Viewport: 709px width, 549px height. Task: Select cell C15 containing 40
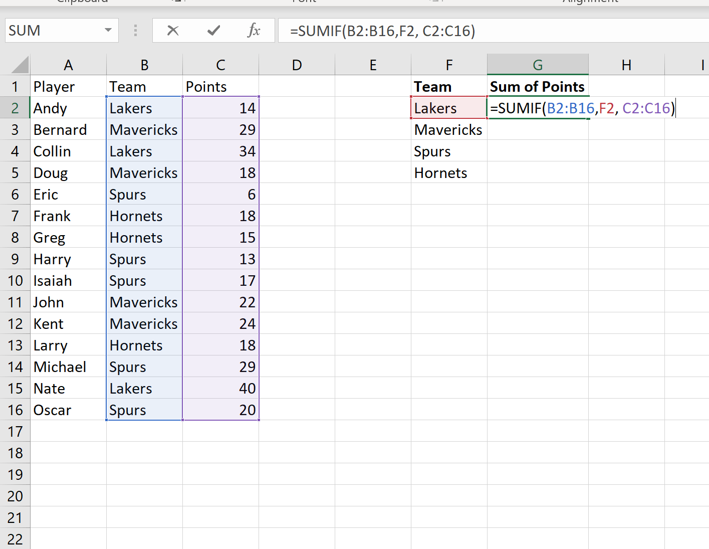(x=220, y=388)
